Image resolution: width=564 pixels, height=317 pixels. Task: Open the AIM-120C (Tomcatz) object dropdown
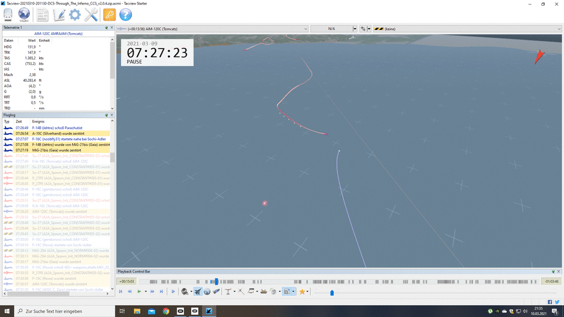tap(213, 29)
